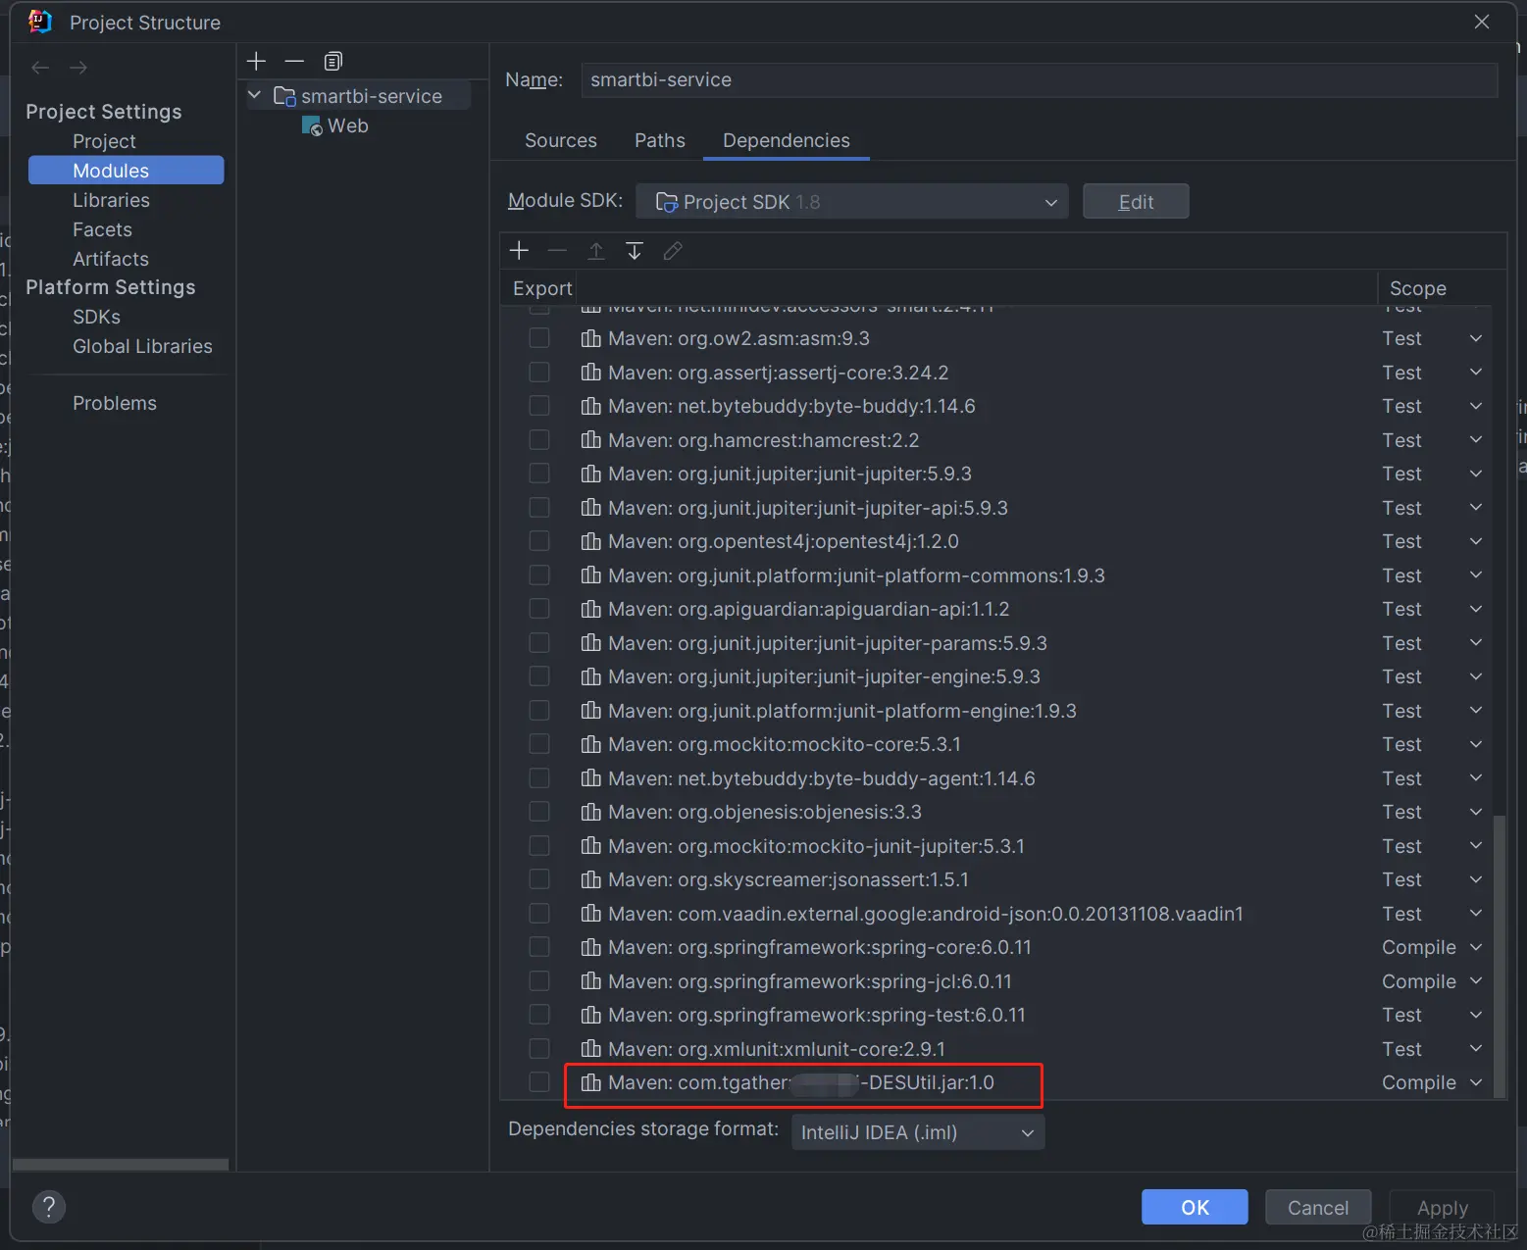Open Global Libraries settings

[142, 346]
